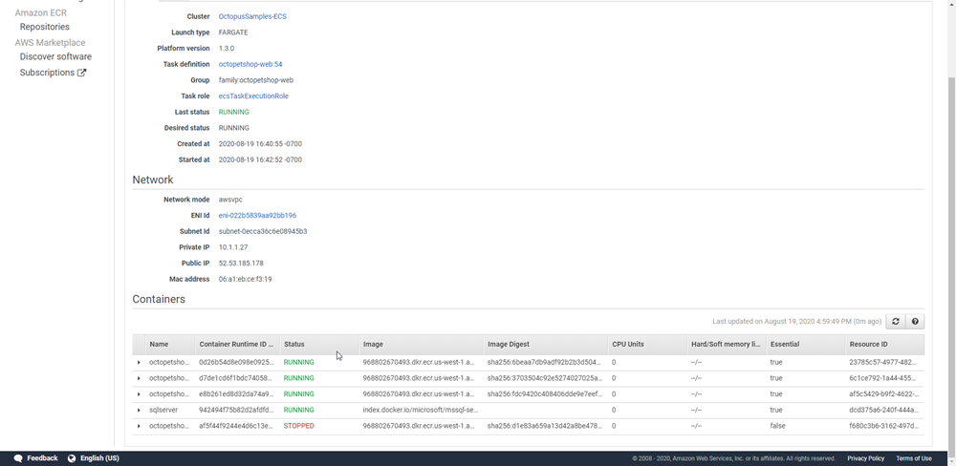Select digest sha256:6beaa7db9adf92b2b3d504

click(x=544, y=363)
